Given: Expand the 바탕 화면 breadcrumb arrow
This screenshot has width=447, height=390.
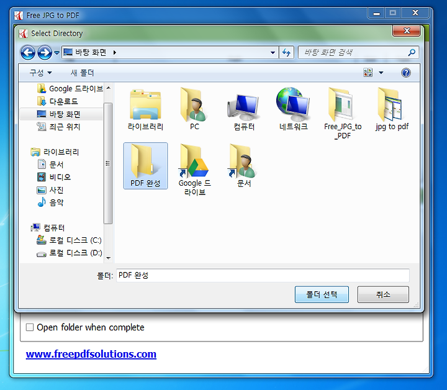Looking at the screenshot, I should pyautogui.click(x=115, y=52).
